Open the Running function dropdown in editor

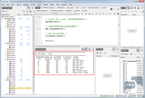click(56, 14)
